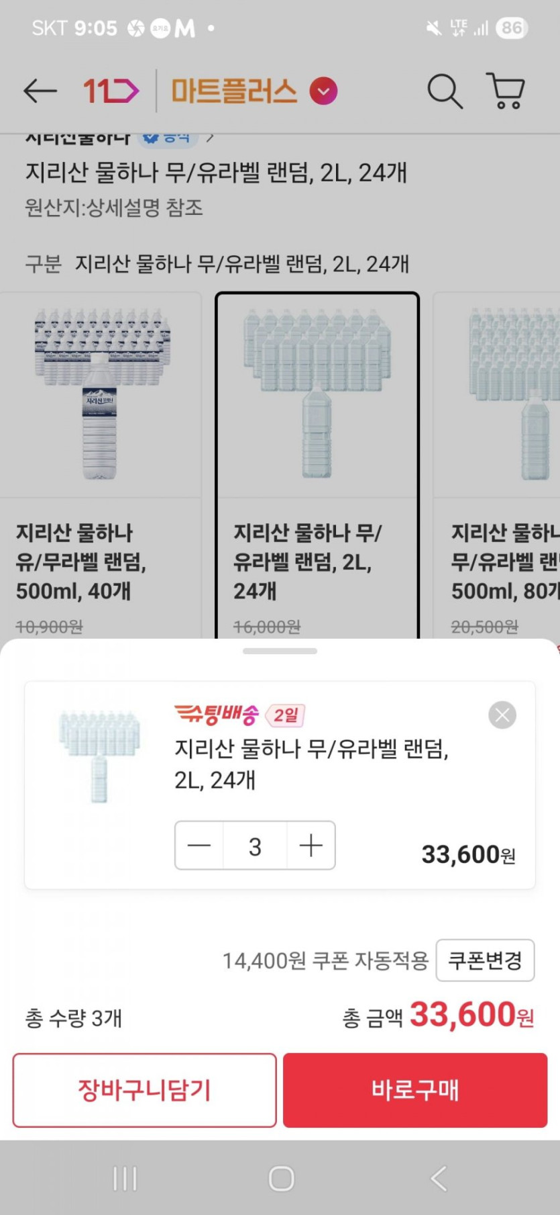Increase quantity with plus button
This screenshot has width=560, height=1215.
(x=311, y=846)
